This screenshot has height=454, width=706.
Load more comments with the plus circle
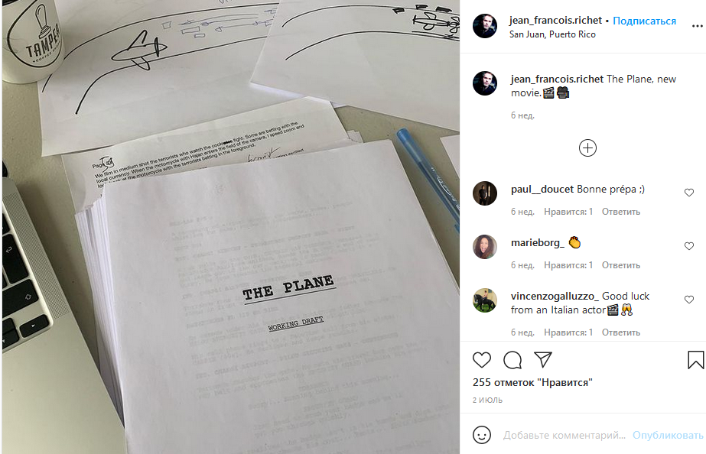click(x=587, y=148)
